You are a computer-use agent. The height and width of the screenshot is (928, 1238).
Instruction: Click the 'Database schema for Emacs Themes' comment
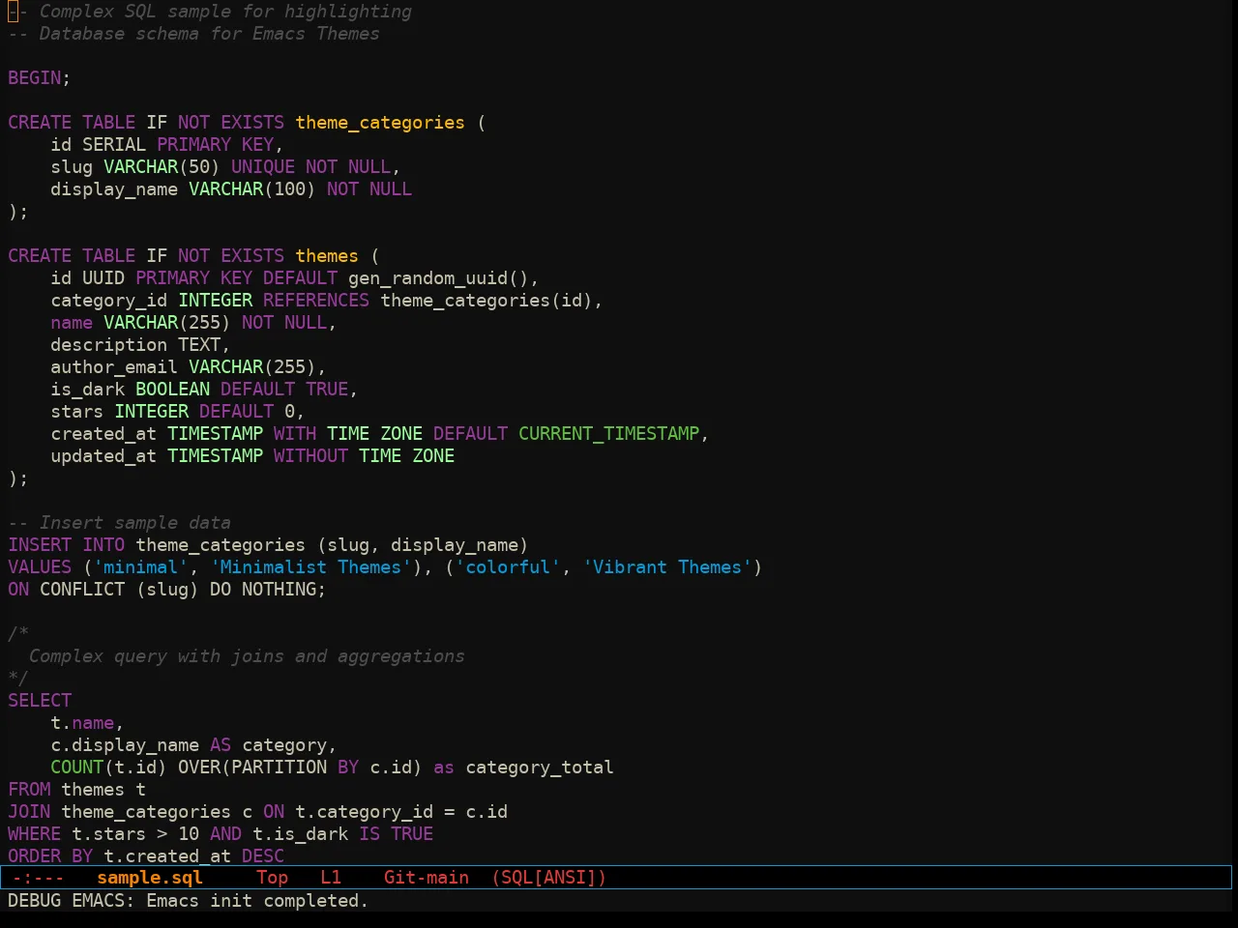point(193,34)
